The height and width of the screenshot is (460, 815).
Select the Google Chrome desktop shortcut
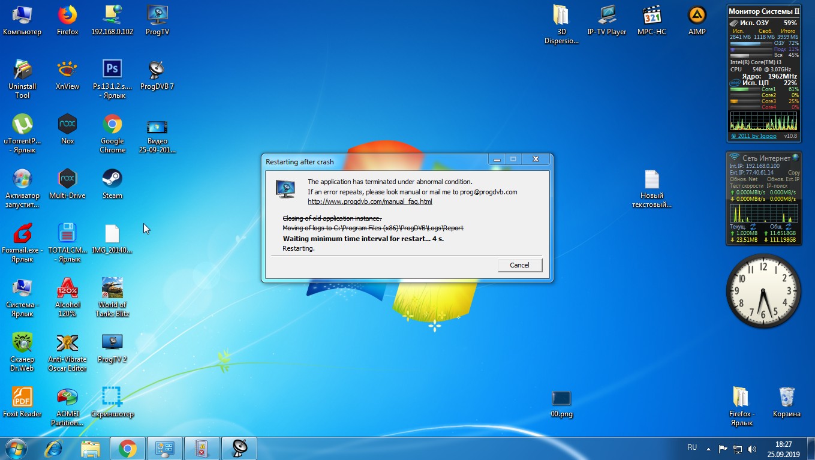pos(112,126)
